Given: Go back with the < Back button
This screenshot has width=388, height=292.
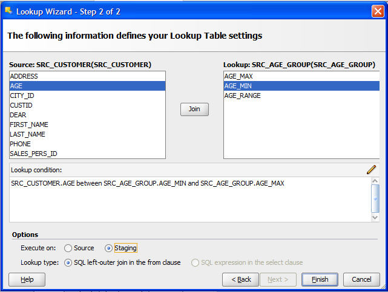Looking at the screenshot, I should [x=240, y=280].
